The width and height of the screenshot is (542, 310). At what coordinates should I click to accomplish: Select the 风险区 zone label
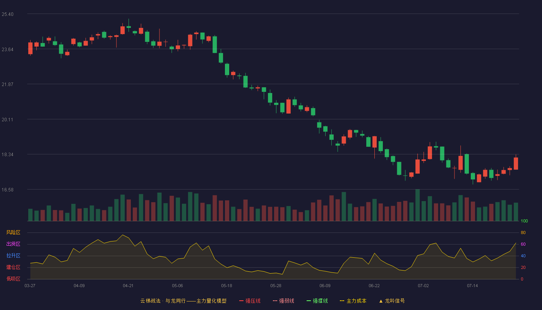[x=13, y=232]
